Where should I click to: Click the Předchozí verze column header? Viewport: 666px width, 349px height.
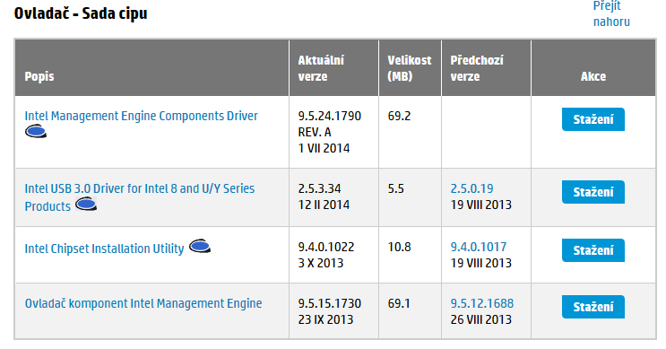coord(477,68)
